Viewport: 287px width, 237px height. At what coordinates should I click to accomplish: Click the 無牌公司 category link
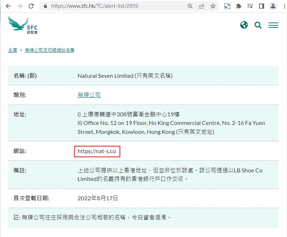point(89,95)
